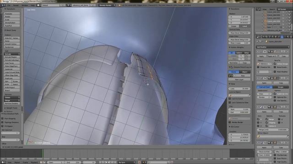Enable the Face Stepping checkbox
Viewport: 293px width, 164px height.
2,118
